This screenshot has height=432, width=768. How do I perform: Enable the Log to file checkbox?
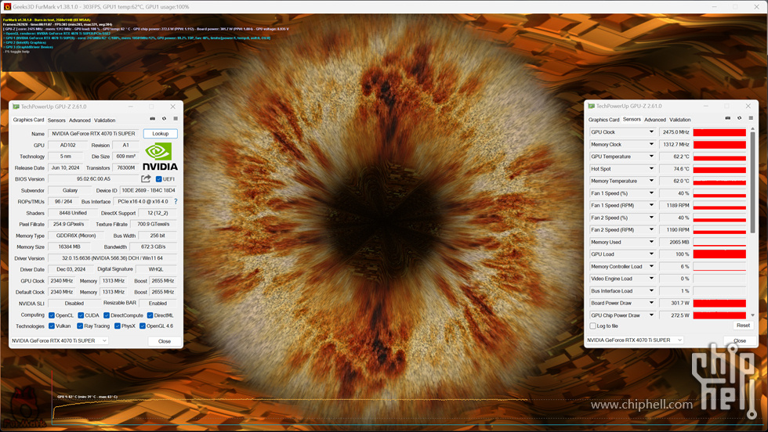(592, 326)
